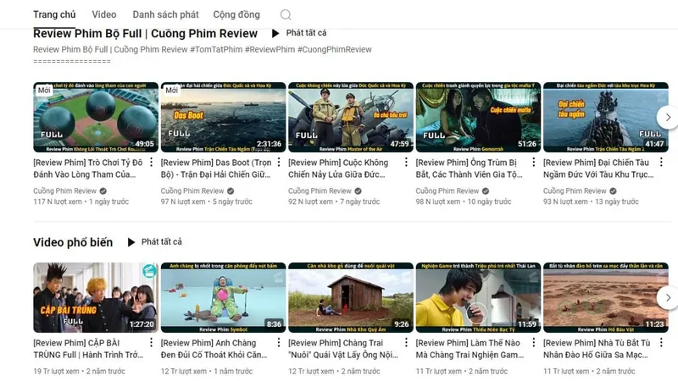This screenshot has width=678, height=381.
Task: Open Danh sách phát tab
Action: 165,14
